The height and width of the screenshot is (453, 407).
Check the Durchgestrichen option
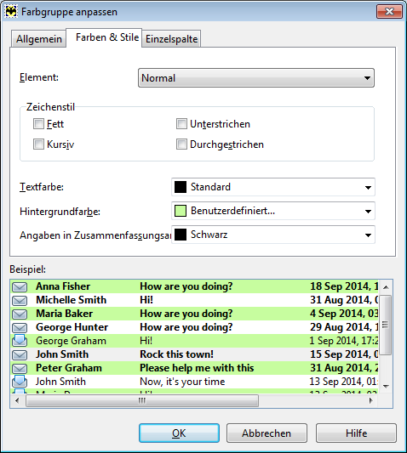(181, 144)
